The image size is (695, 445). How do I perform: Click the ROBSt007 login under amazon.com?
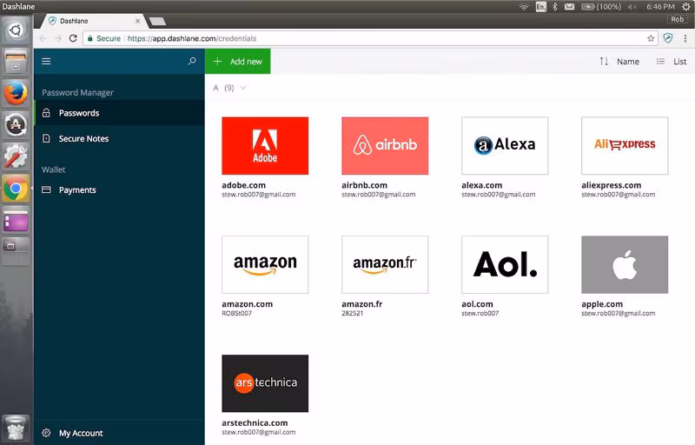236,314
